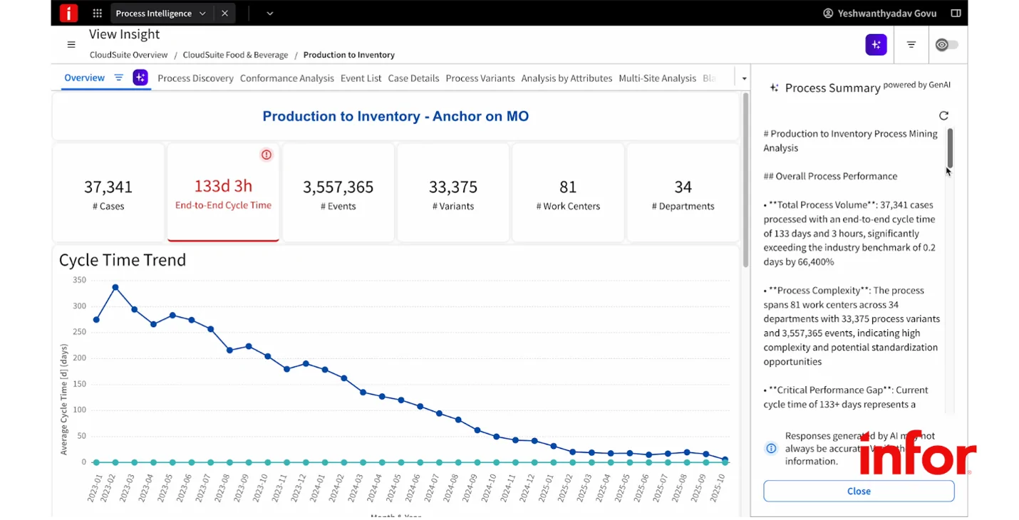1019x520 pixels.
Task: Click the red alert icon on cycle time card
Action: (267, 155)
